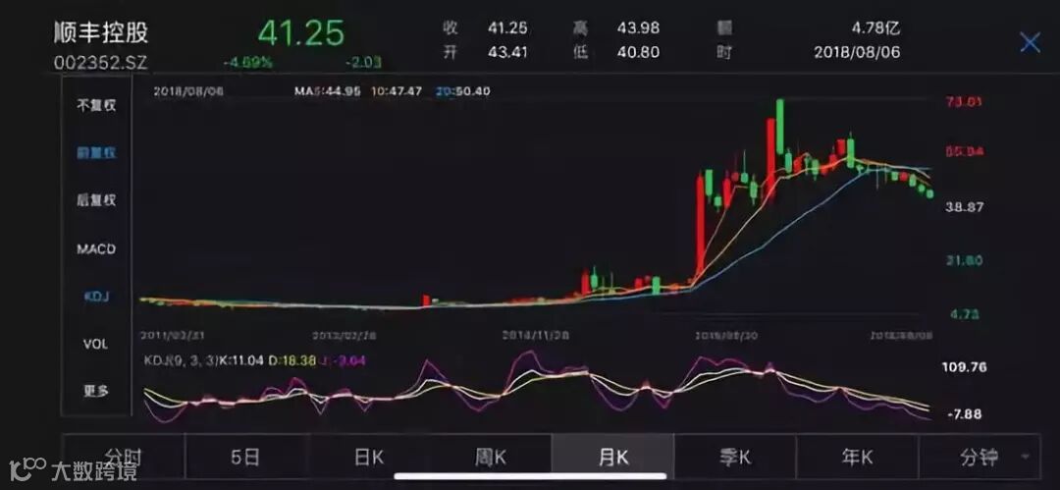
Task: Switch to 5日 chart tab
Action: point(245,457)
